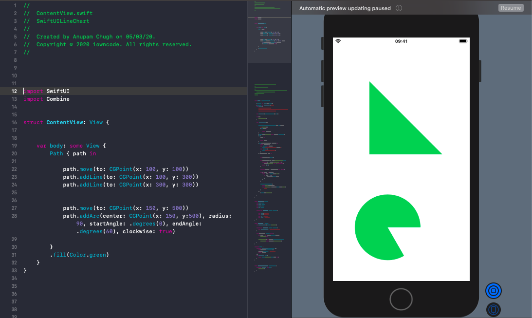The height and width of the screenshot is (318, 532).
Task: Click line number 28 in the gutter
Action: tap(14, 216)
